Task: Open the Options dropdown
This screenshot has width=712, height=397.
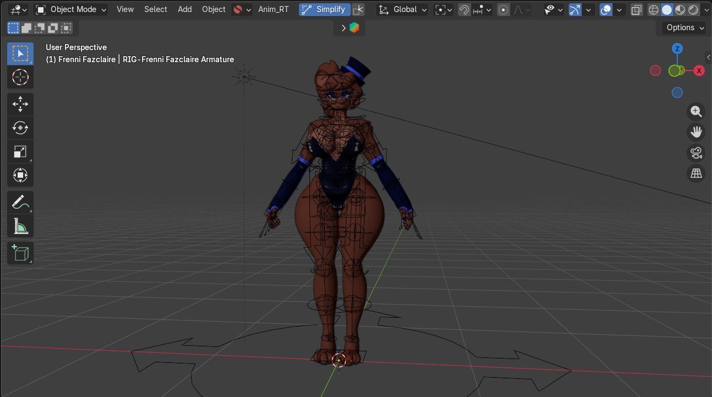Action: pos(684,28)
